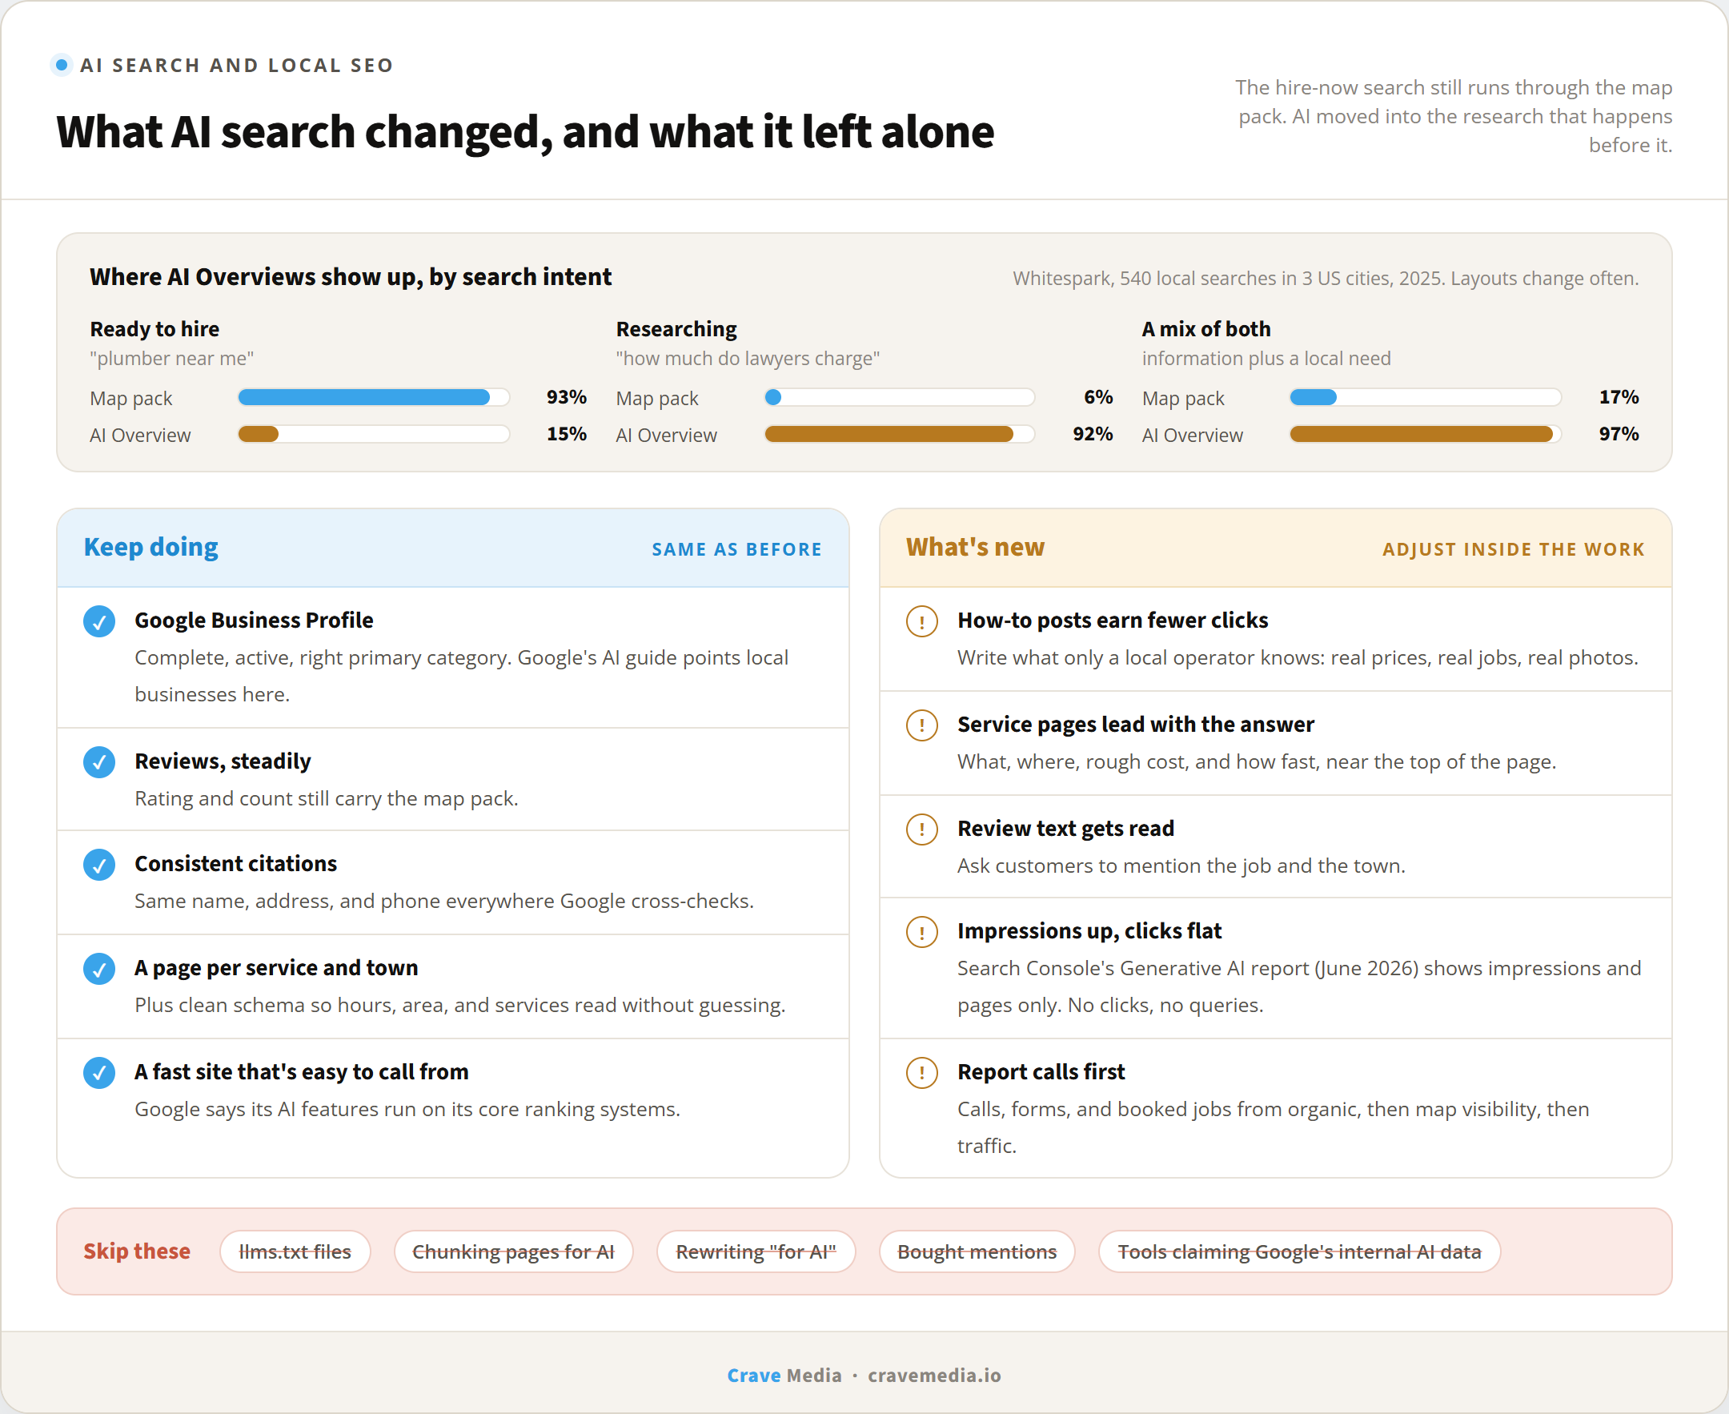Click the SAME AS BEFORE label
This screenshot has height=1414, width=1729.
point(736,550)
